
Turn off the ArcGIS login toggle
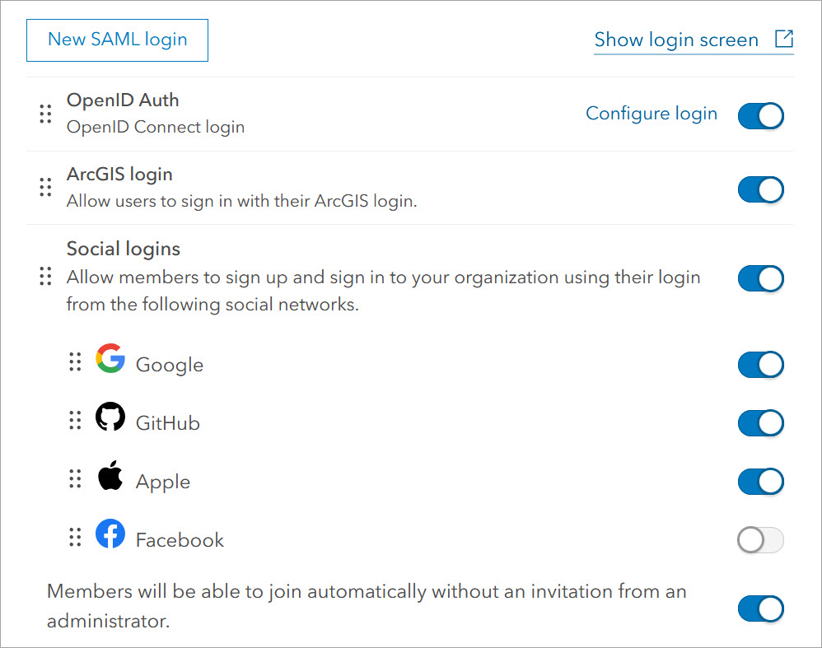(x=760, y=190)
